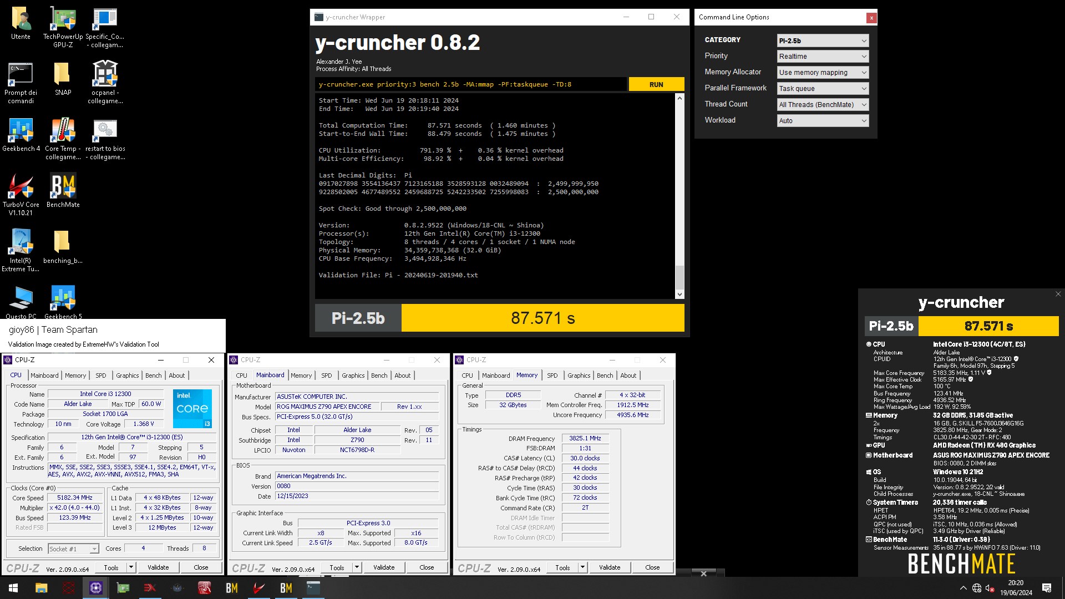Viewport: 1065px width, 599px height.
Task: Open the SNAP folder on desktop
Action: click(x=63, y=79)
